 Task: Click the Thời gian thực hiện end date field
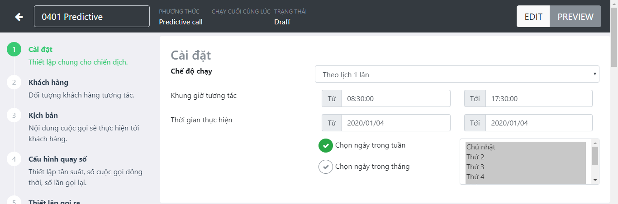538,123
